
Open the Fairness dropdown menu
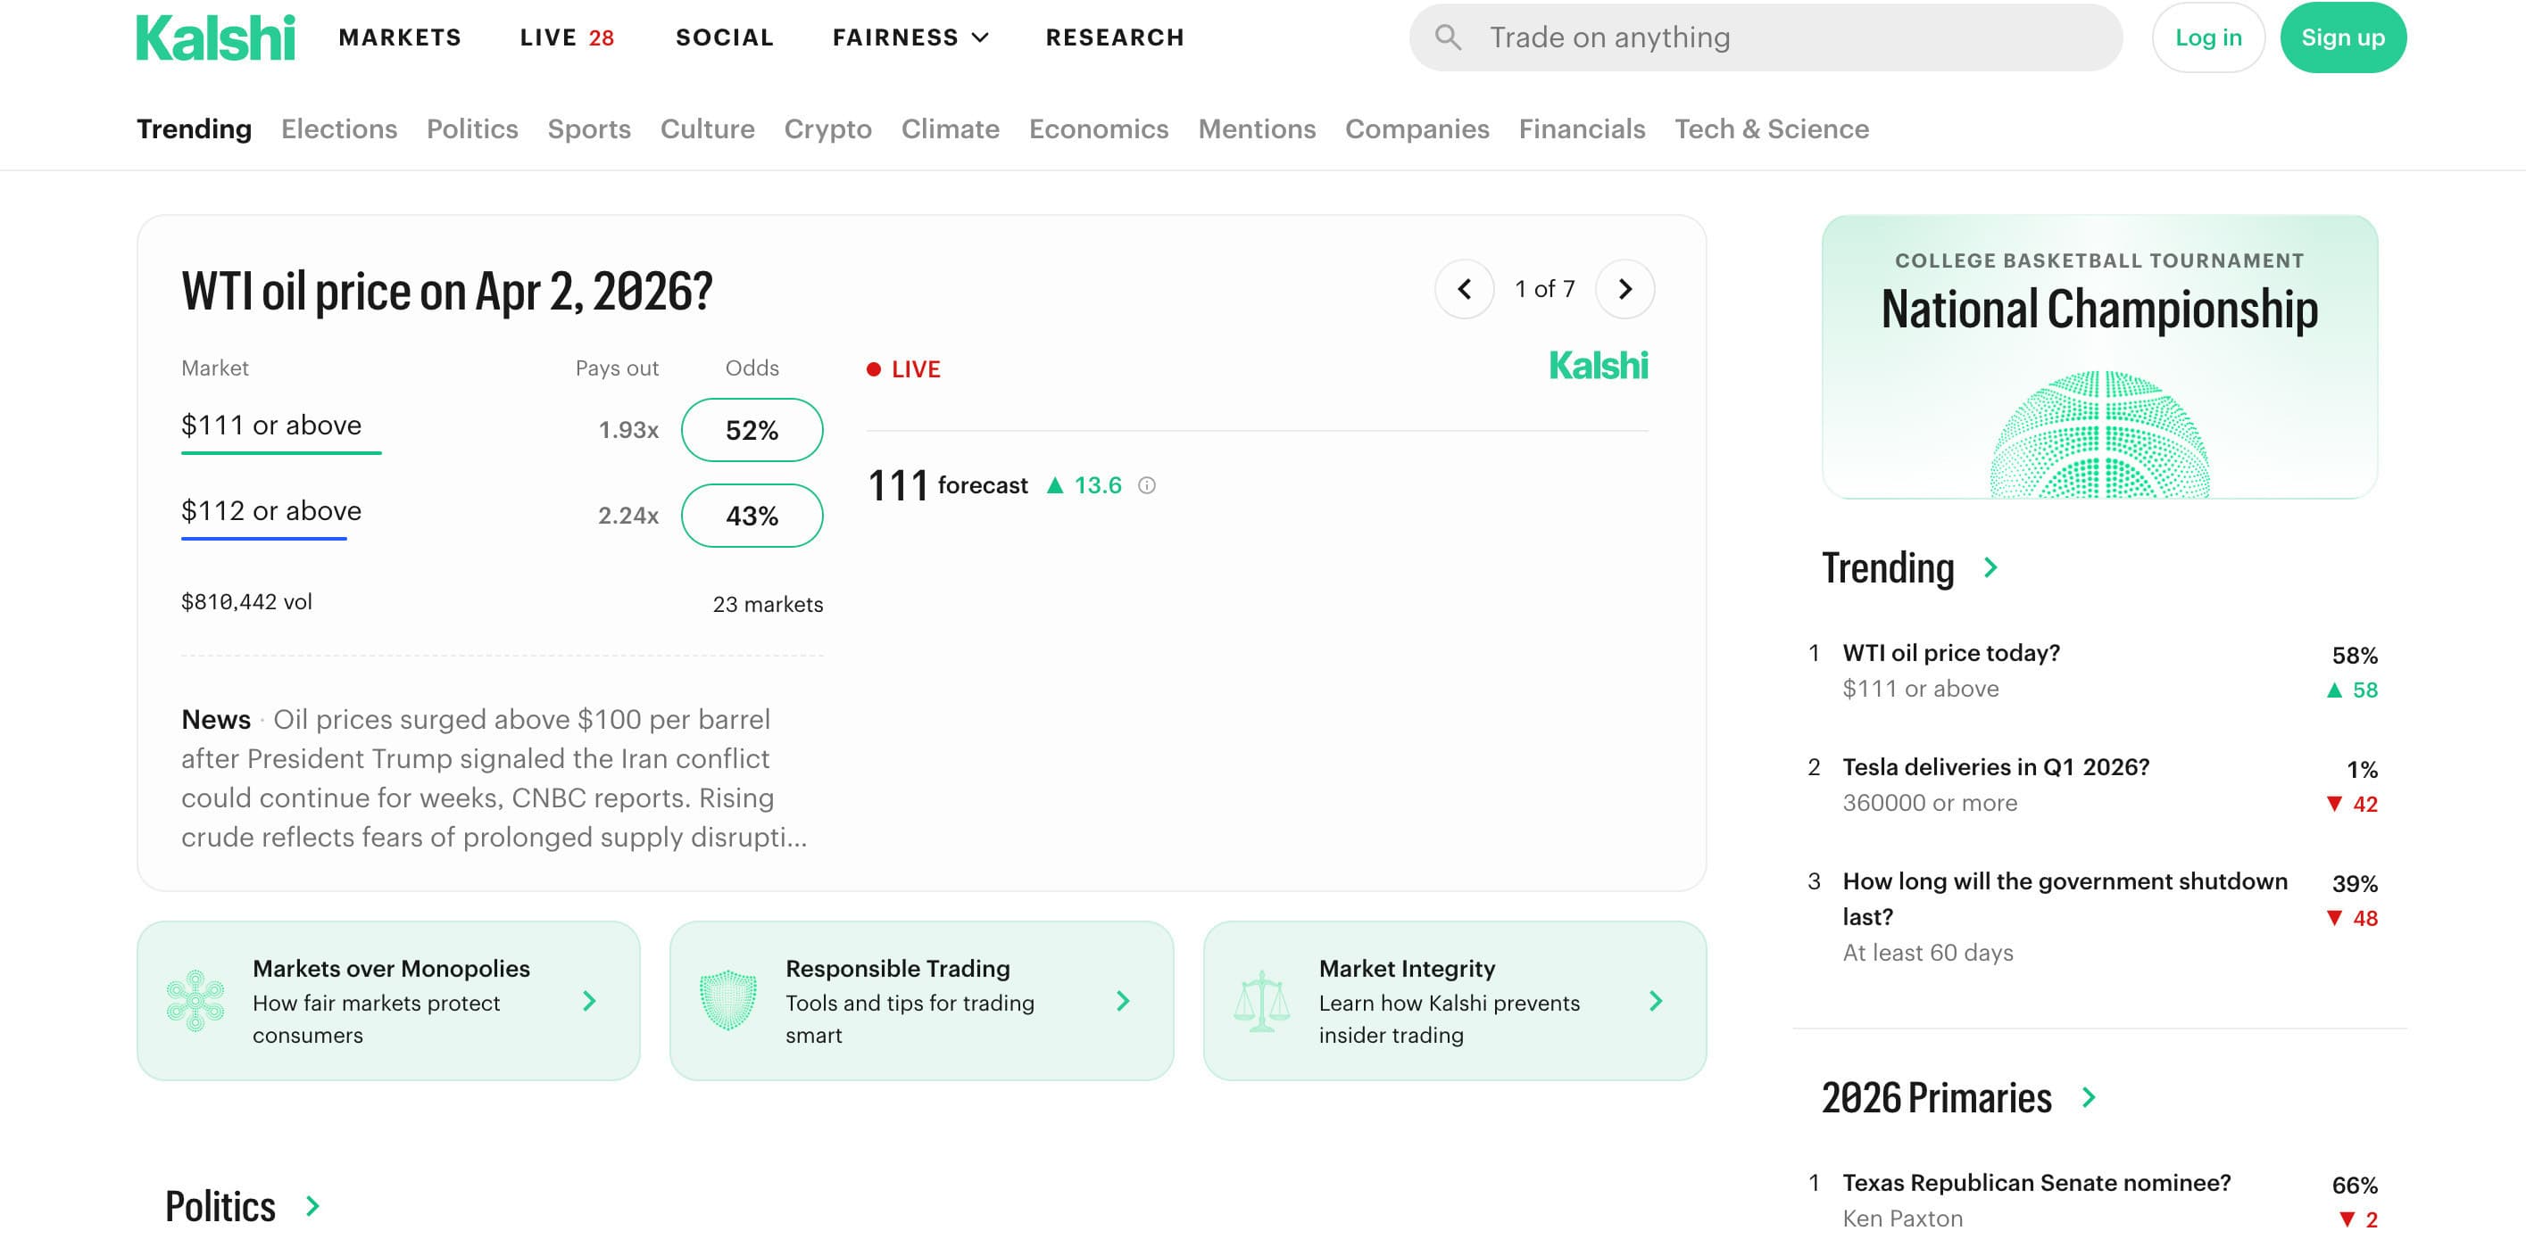pos(910,37)
